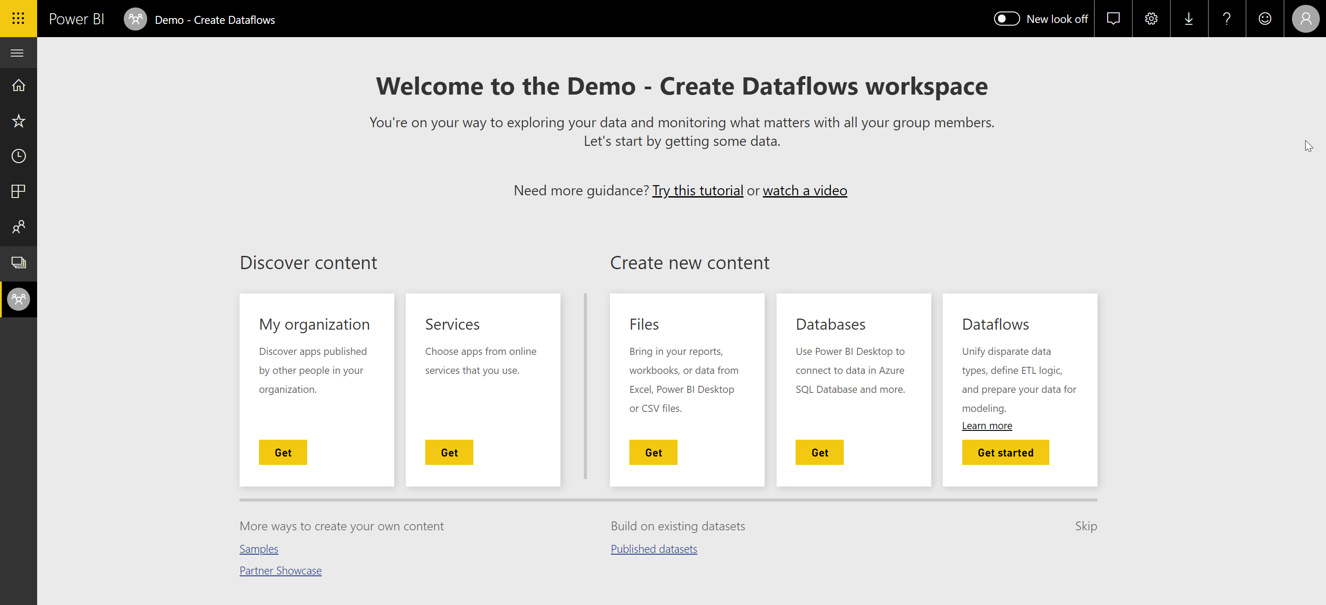Click Power BI logo text

(76, 19)
